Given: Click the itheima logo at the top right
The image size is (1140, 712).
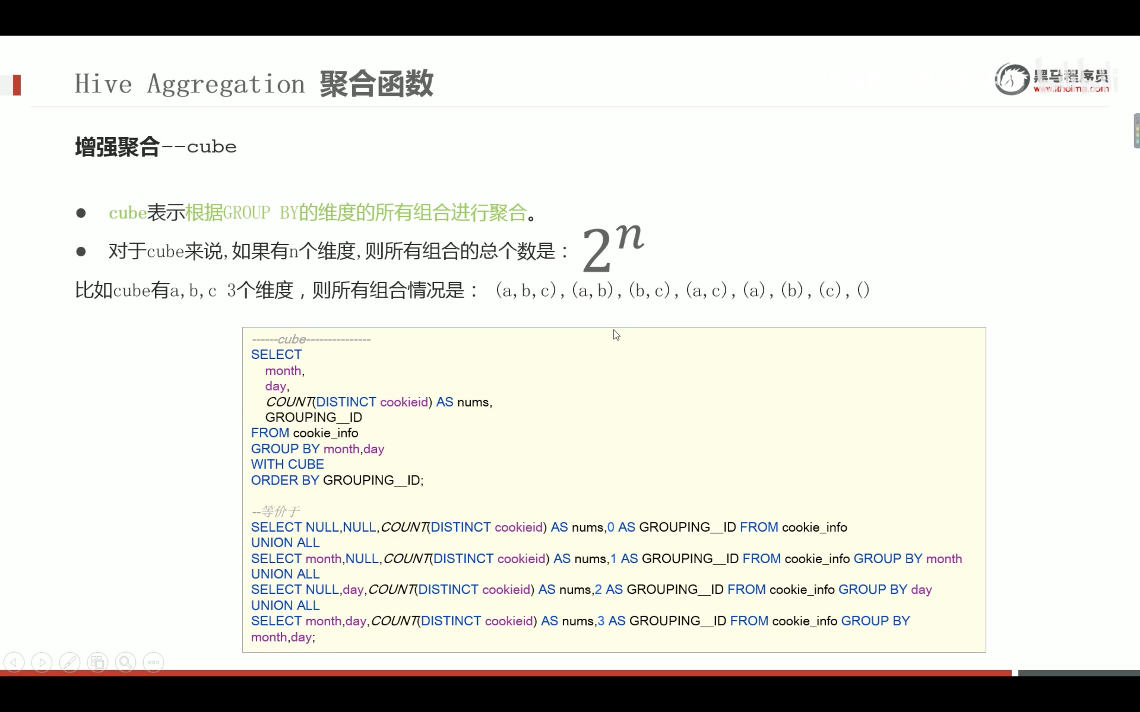Looking at the screenshot, I should click(1051, 79).
